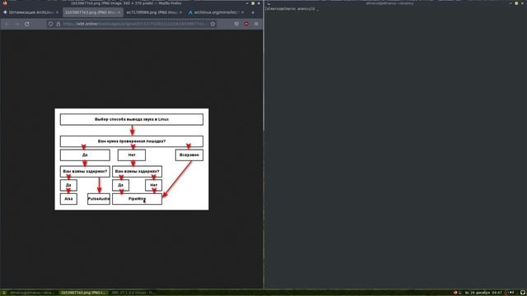Go forward in Firefox history
527x296 pixels.
16,24
